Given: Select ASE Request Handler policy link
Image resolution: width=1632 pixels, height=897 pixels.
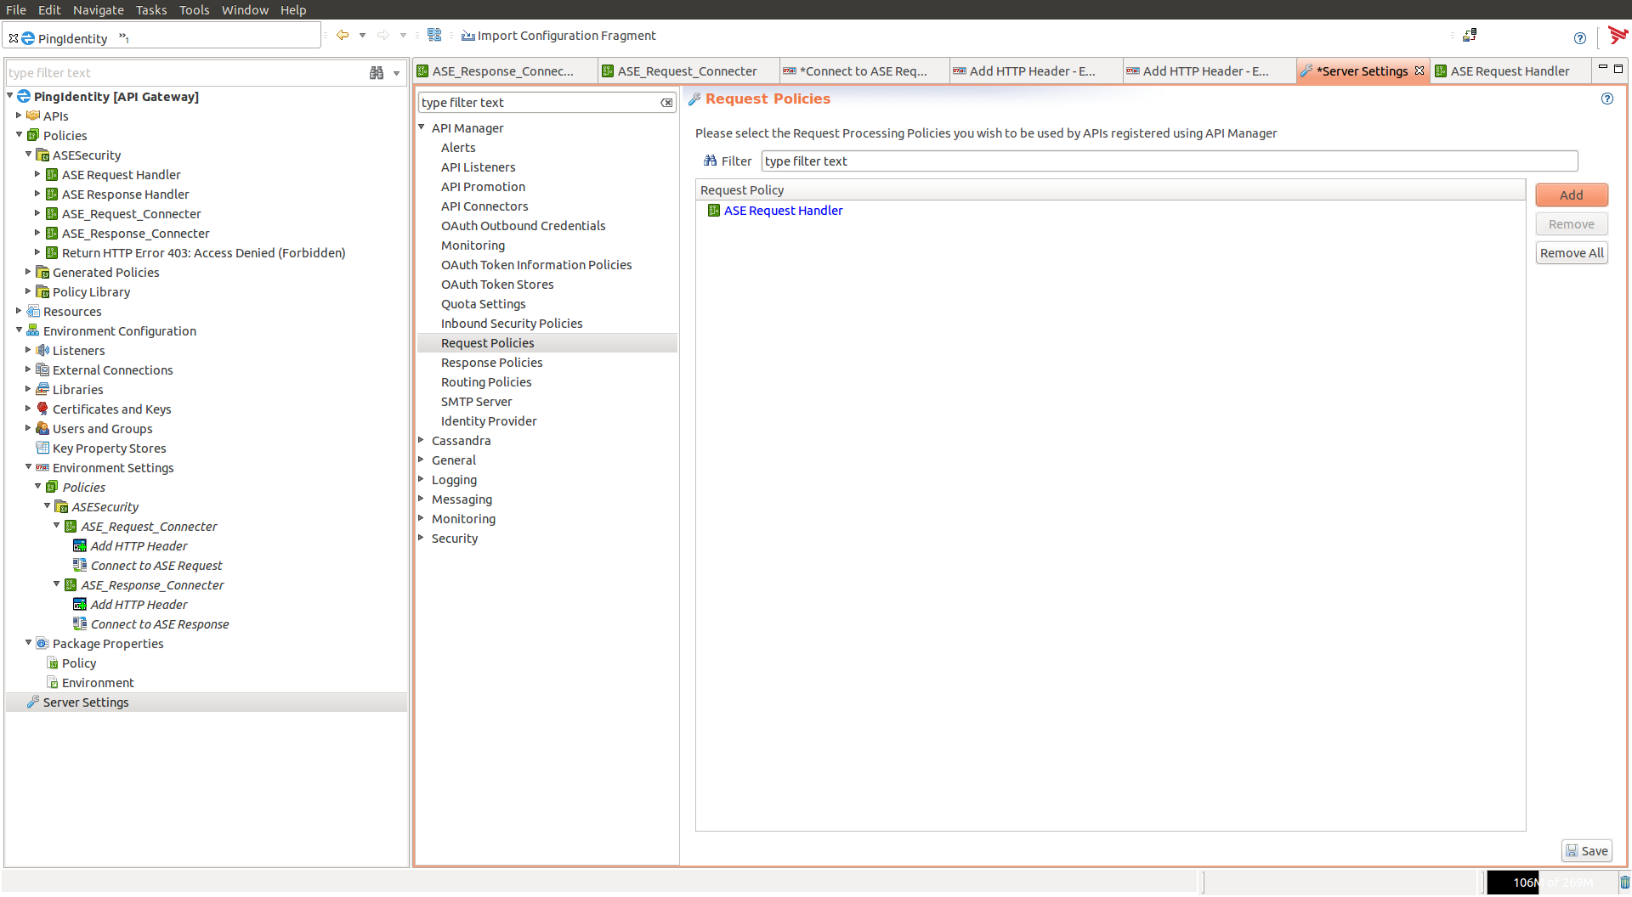Looking at the screenshot, I should click(x=783, y=211).
